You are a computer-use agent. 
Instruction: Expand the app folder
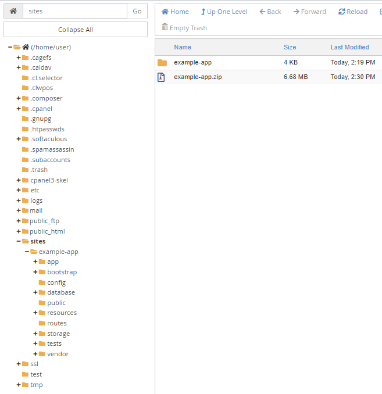(35, 262)
